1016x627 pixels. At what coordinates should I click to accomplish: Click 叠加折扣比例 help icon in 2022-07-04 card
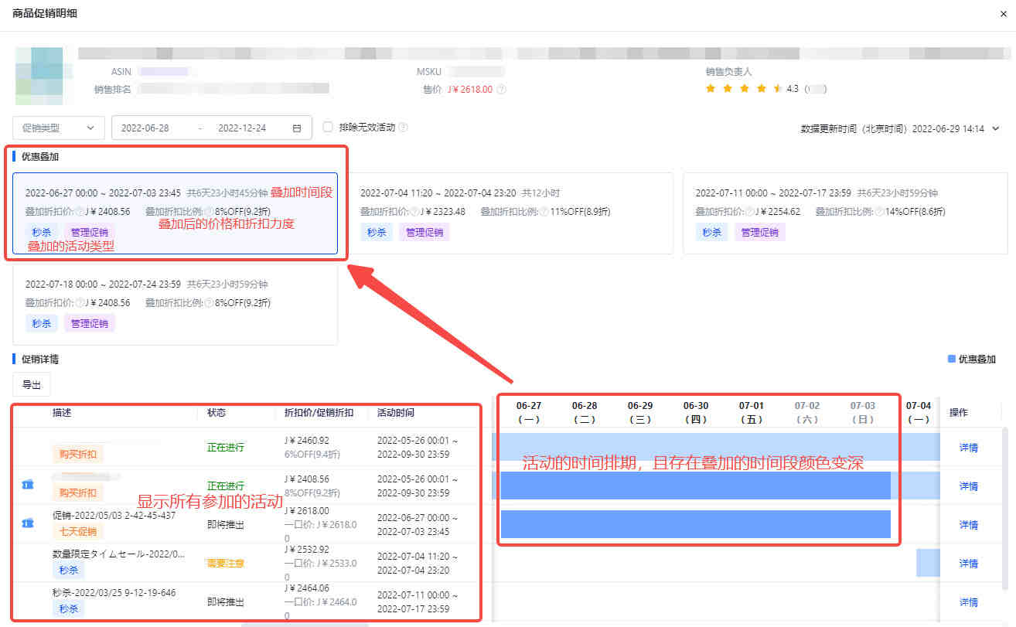(544, 212)
